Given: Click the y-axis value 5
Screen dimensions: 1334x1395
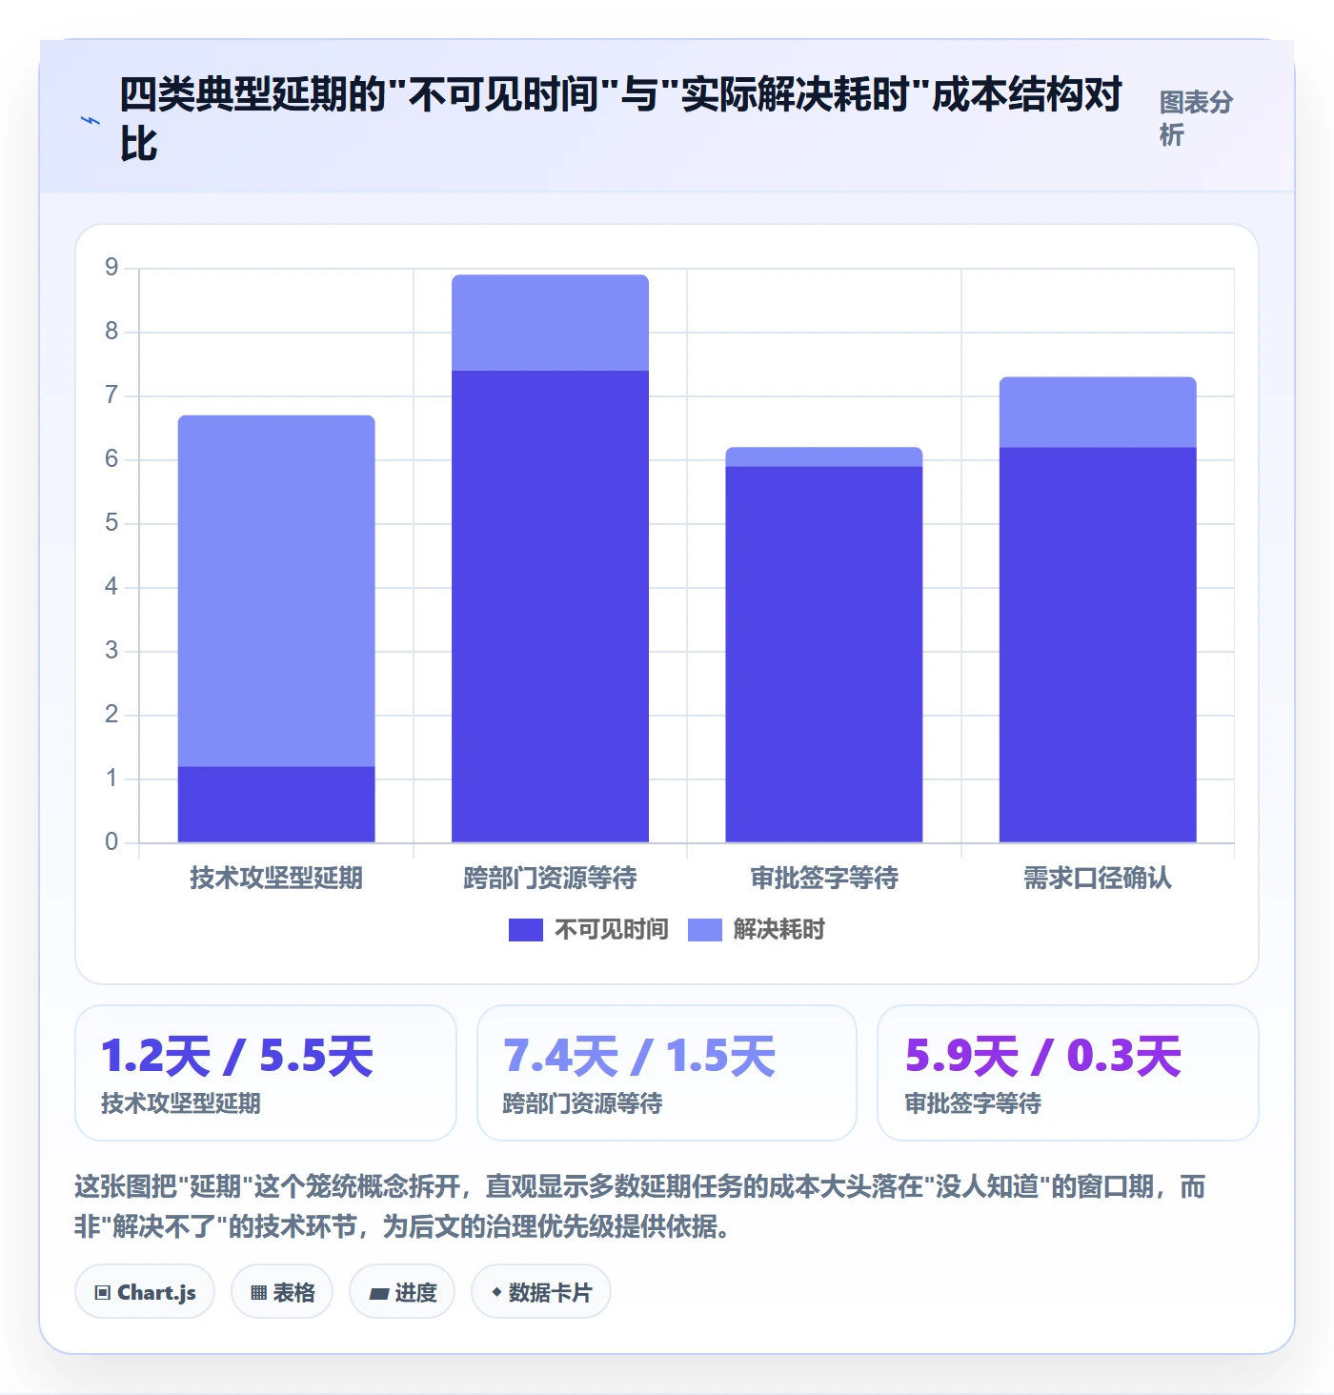Looking at the screenshot, I should coord(111,523).
